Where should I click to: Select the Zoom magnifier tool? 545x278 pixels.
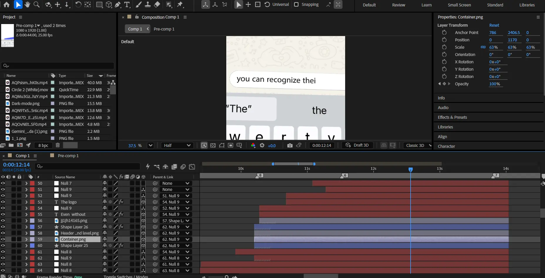(x=37, y=4)
